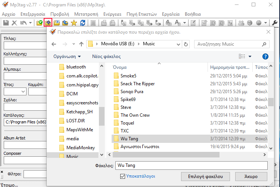Click the blue Refresh arrows icon
Image resolution: width=280 pixels, height=187 pixels.
83,23
